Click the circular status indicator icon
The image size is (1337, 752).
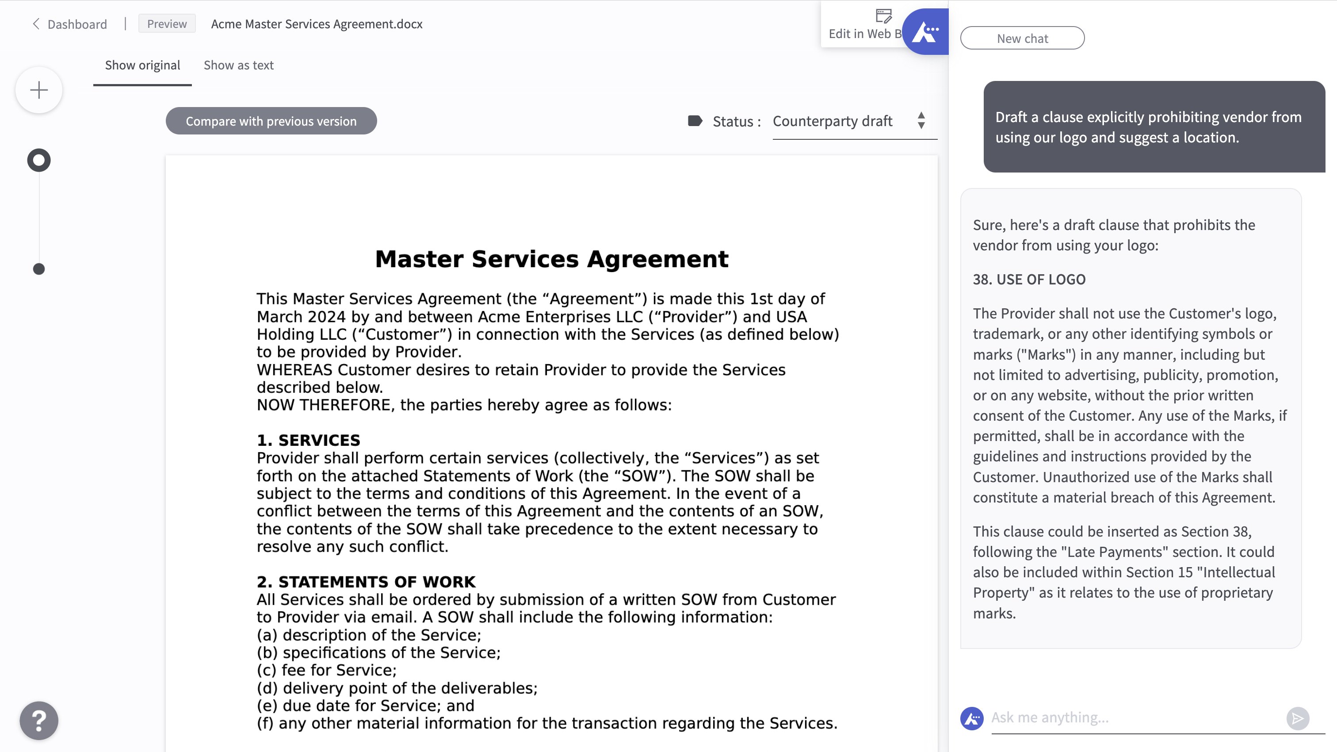pyautogui.click(x=38, y=160)
